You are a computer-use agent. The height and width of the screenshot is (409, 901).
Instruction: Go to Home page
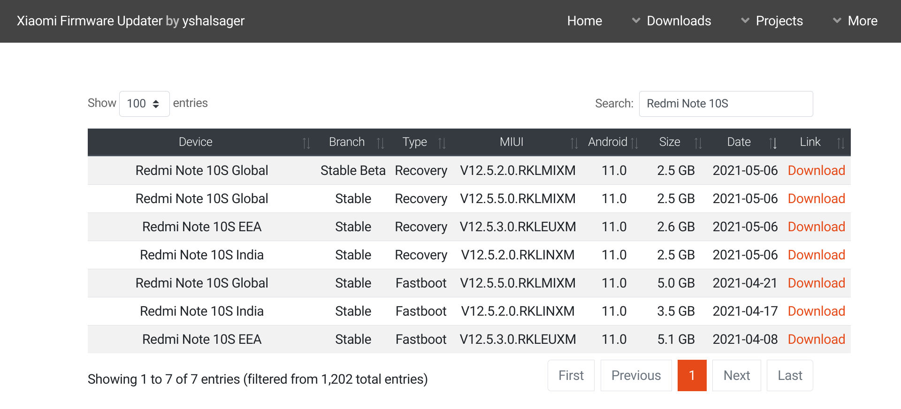coord(584,21)
